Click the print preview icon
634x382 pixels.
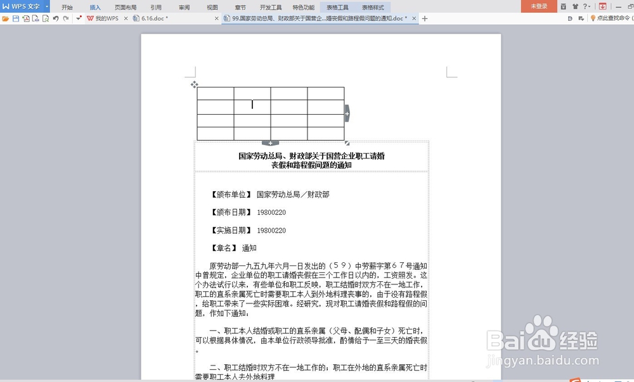pos(45,18)
